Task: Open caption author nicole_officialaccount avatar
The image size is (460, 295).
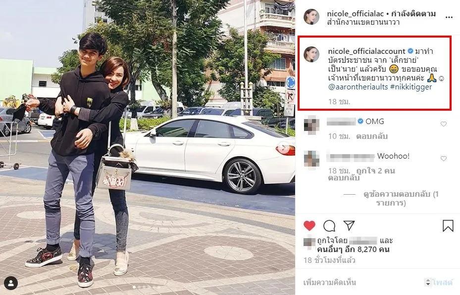Action: (311, 54)
